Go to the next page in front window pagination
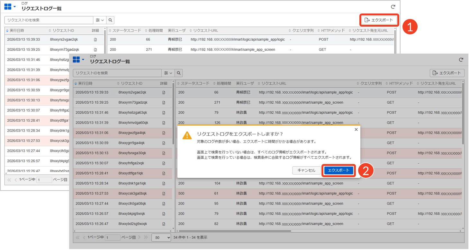 pos(139,237)
